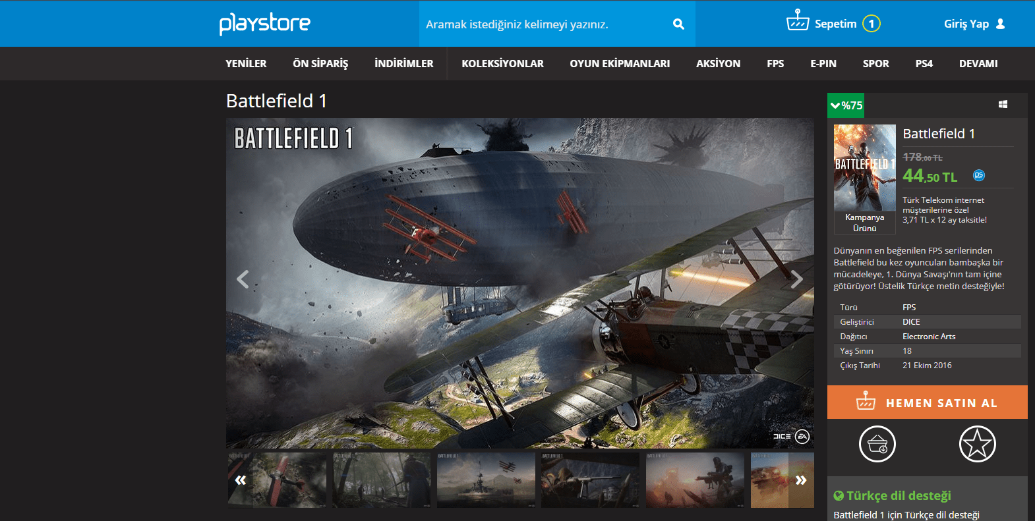Select the Windows platform icon
Screen dimensions: 1035x521
tap(1003, 104)
